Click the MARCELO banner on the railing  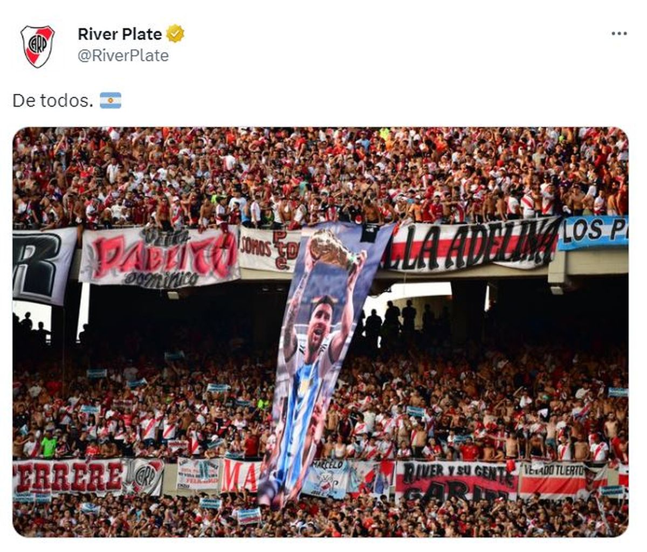327,478
